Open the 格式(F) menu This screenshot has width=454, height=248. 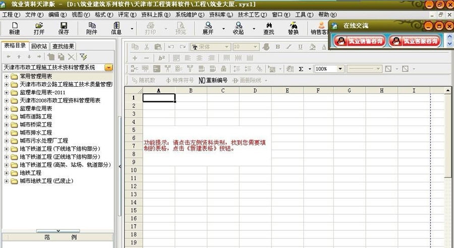(104, 15)
